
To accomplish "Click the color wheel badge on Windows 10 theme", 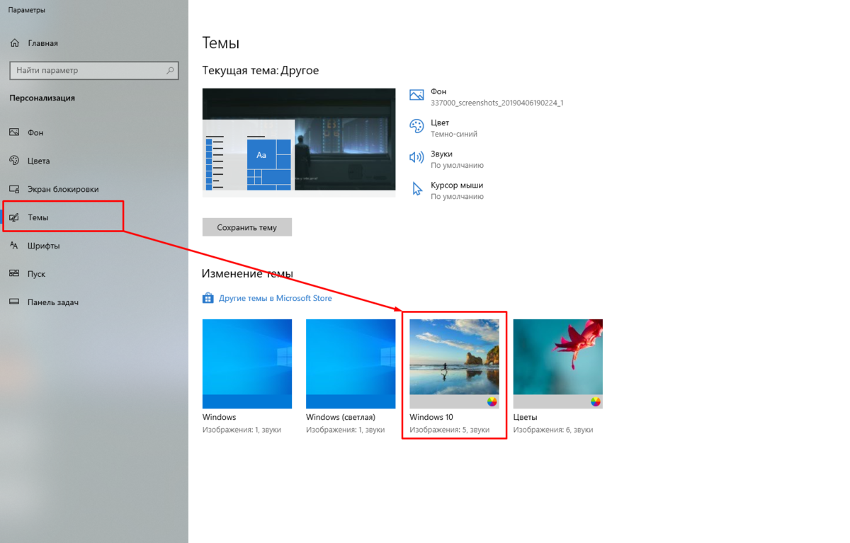I will [x=492, y=401].
